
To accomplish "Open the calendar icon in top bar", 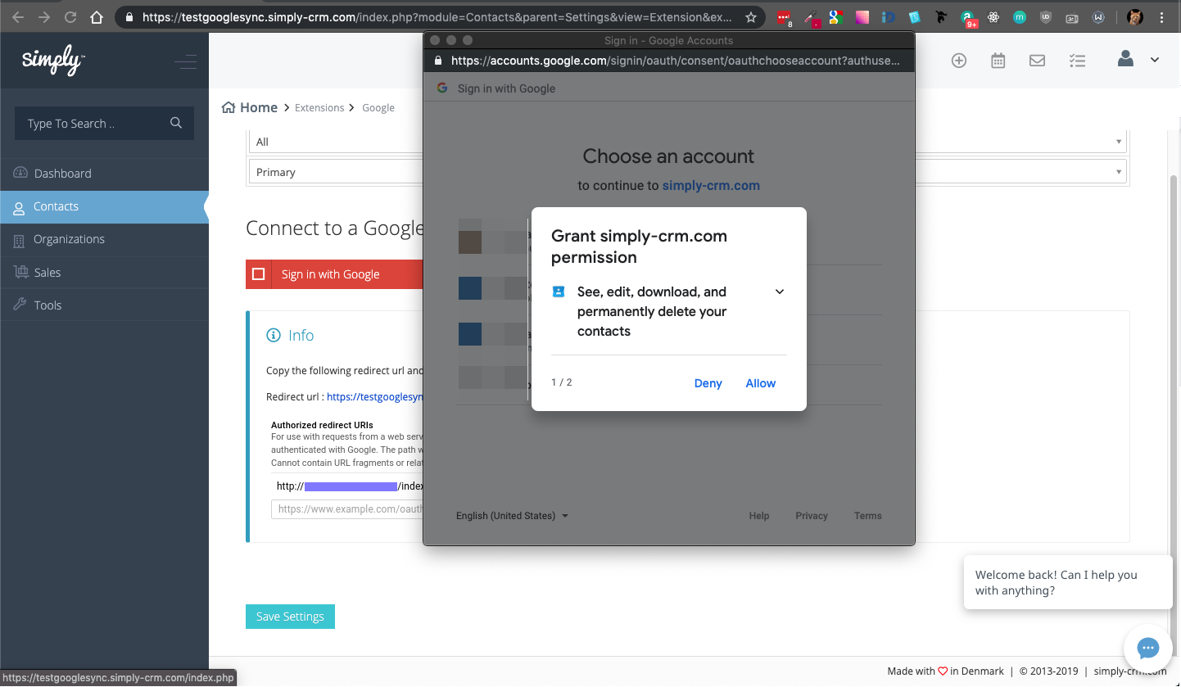I will [x=998, y=61].
